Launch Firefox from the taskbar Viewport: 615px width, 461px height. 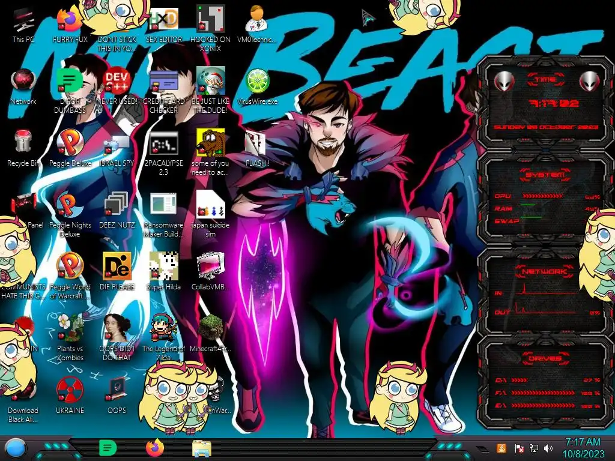[x=155, y=448]
